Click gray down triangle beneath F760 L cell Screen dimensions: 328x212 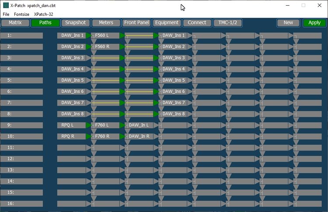pyautogui.click(x=94, y=131)
